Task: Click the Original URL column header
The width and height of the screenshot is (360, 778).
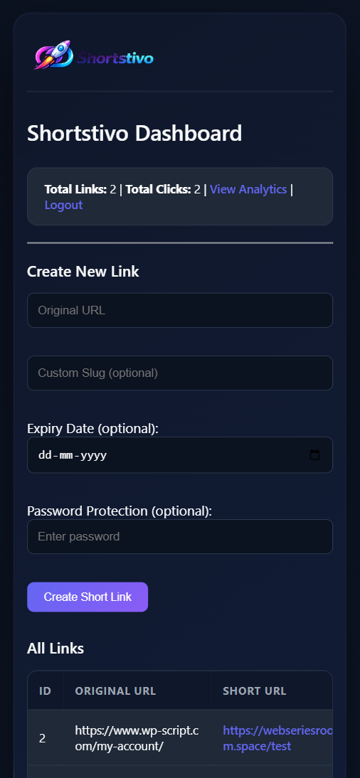Action: click(115, 691)
